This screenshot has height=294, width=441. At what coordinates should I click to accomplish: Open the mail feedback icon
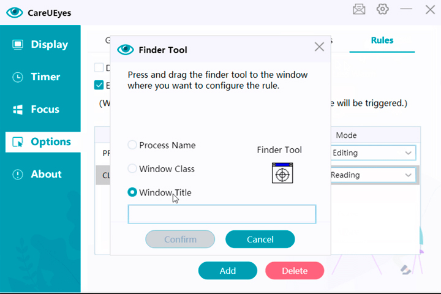(x=359, y=10)
